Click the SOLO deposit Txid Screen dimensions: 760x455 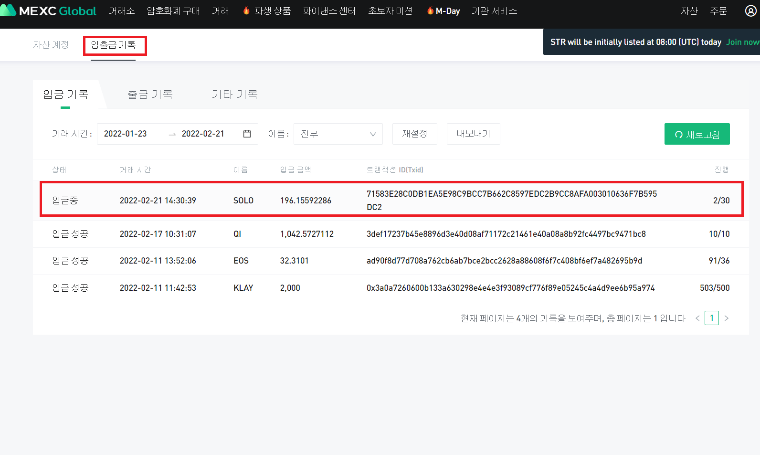(512, 201)
